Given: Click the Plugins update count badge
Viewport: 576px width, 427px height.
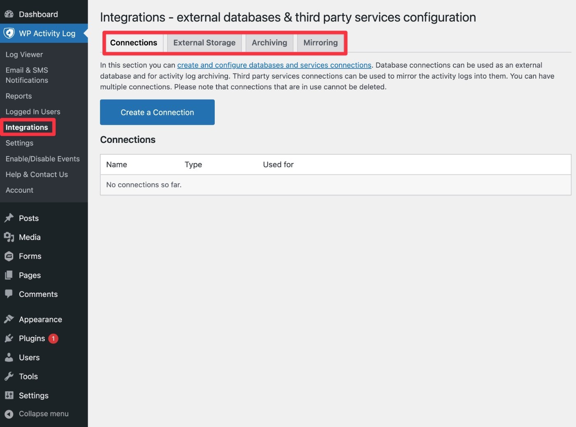Looking at the screenshot, I should [x=53, y=338].
